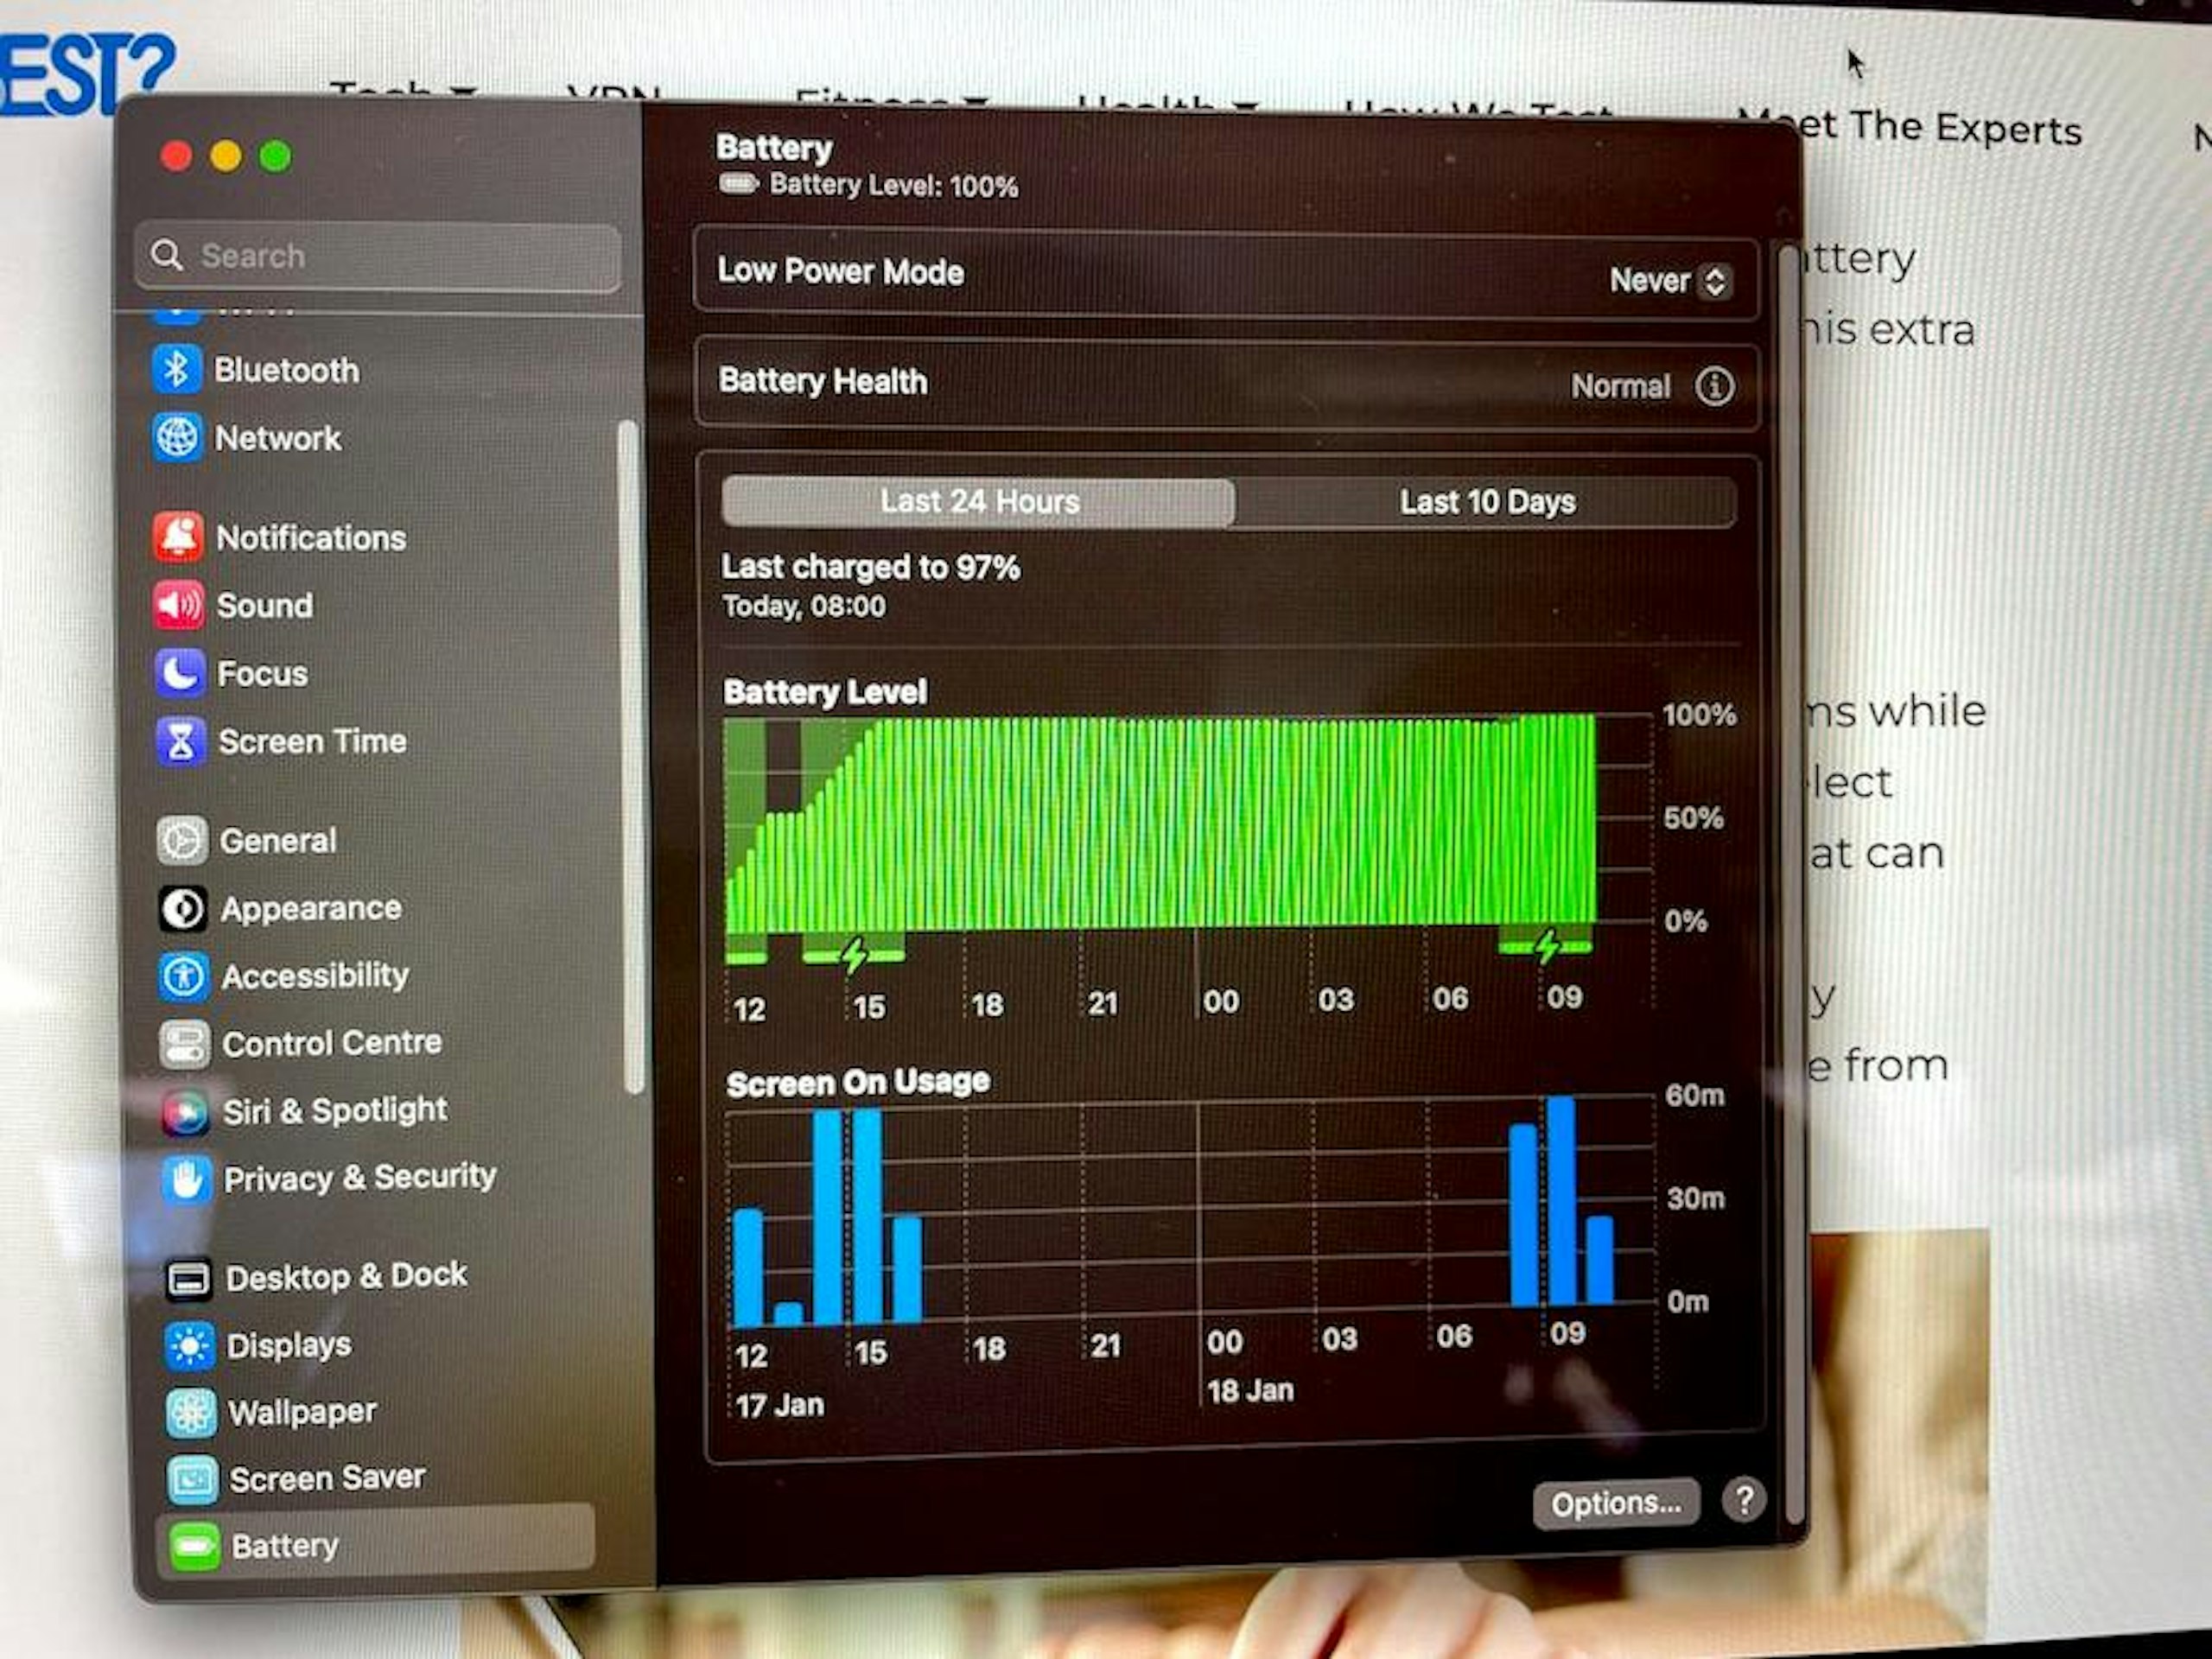Open Privacy & Security label
This screenshot has width=2212, height=1659.
[360, 1178]
